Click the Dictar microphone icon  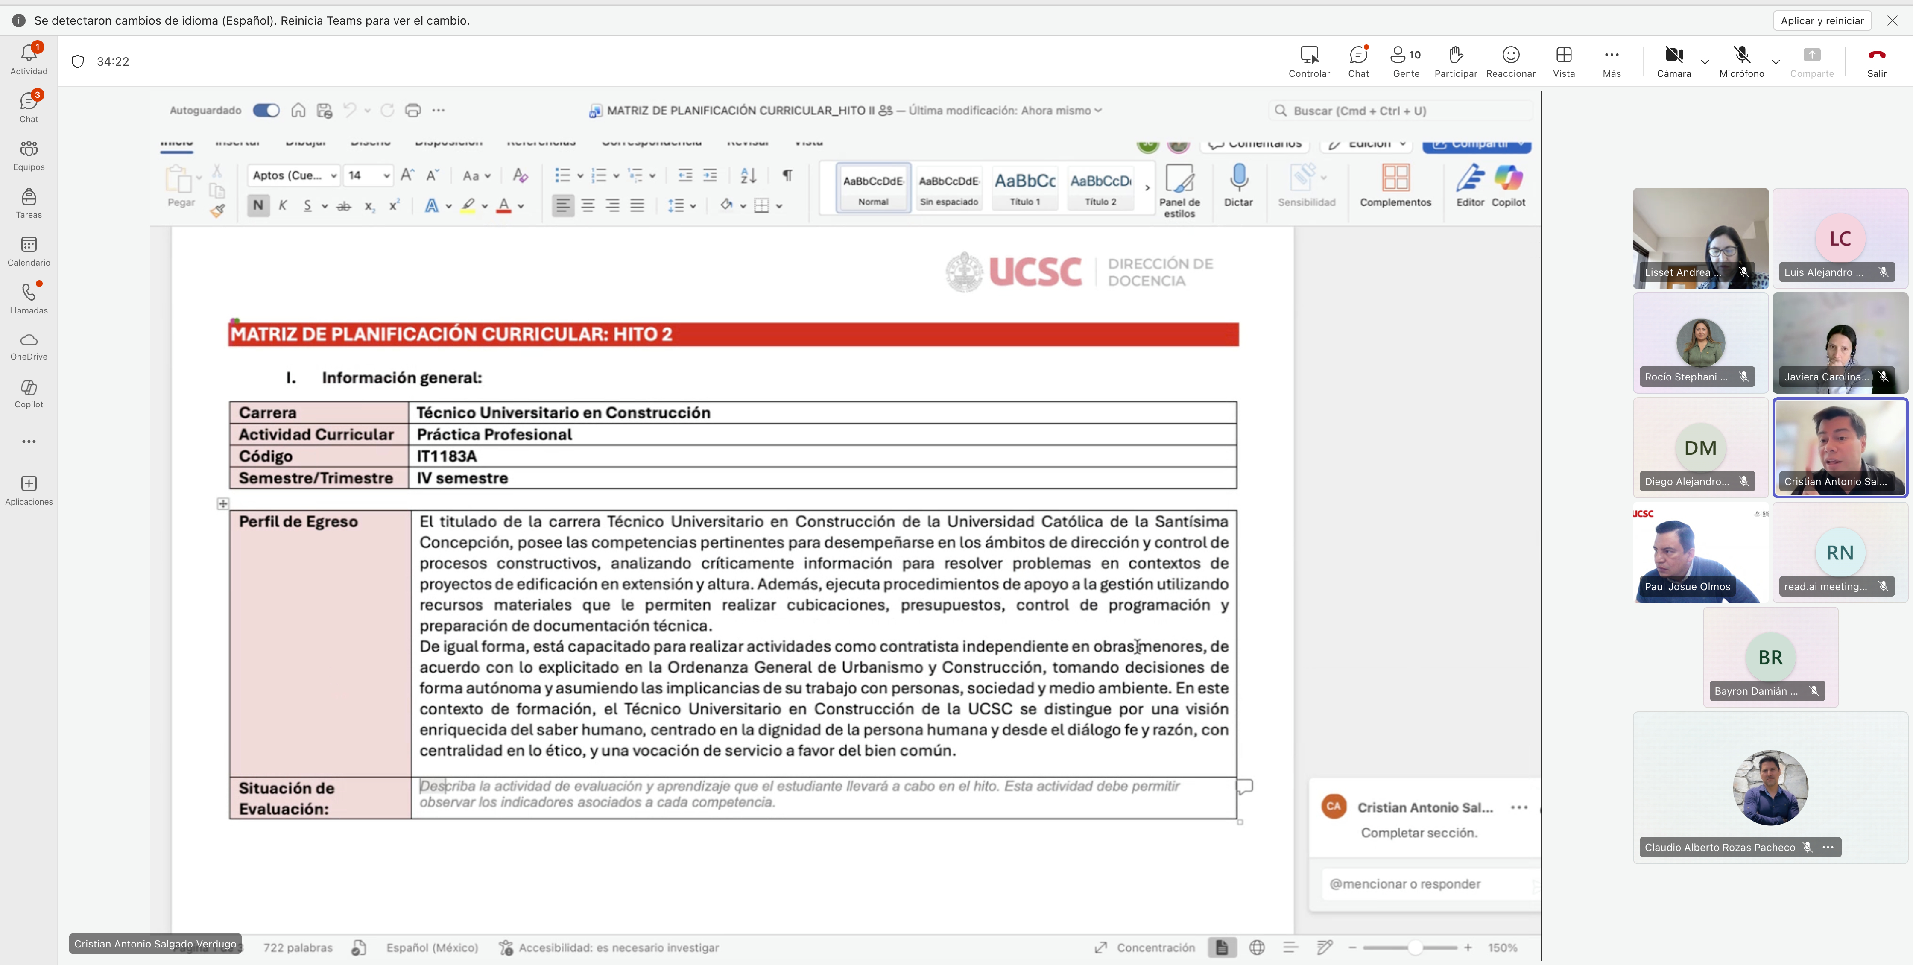tap(1238, 179)
